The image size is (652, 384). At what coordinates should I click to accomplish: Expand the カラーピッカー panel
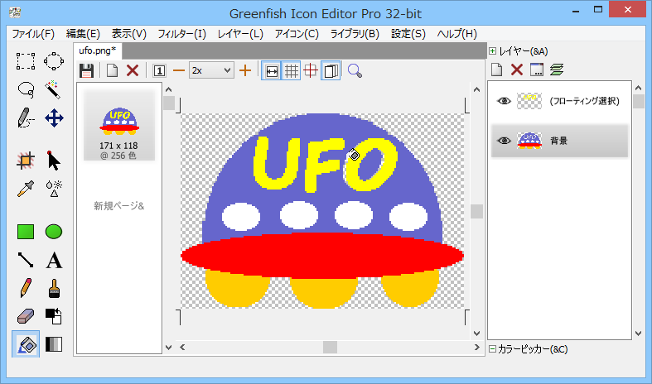tap(493, 349)
